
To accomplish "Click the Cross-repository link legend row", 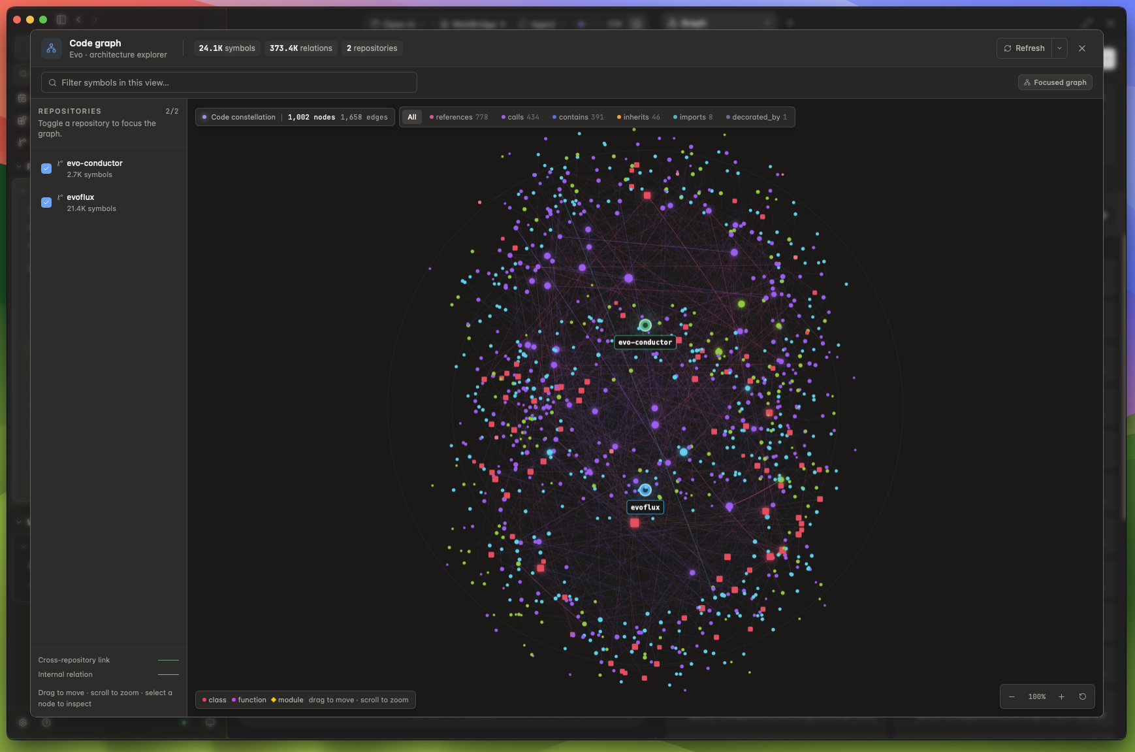I will [x=108, y=660].
